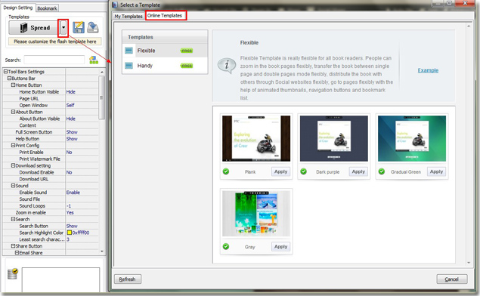Select the Gradual Green theme thumbnail
The height and width of the screenshot is (296, 480).
pyautogui.click(x=412, y=138)
